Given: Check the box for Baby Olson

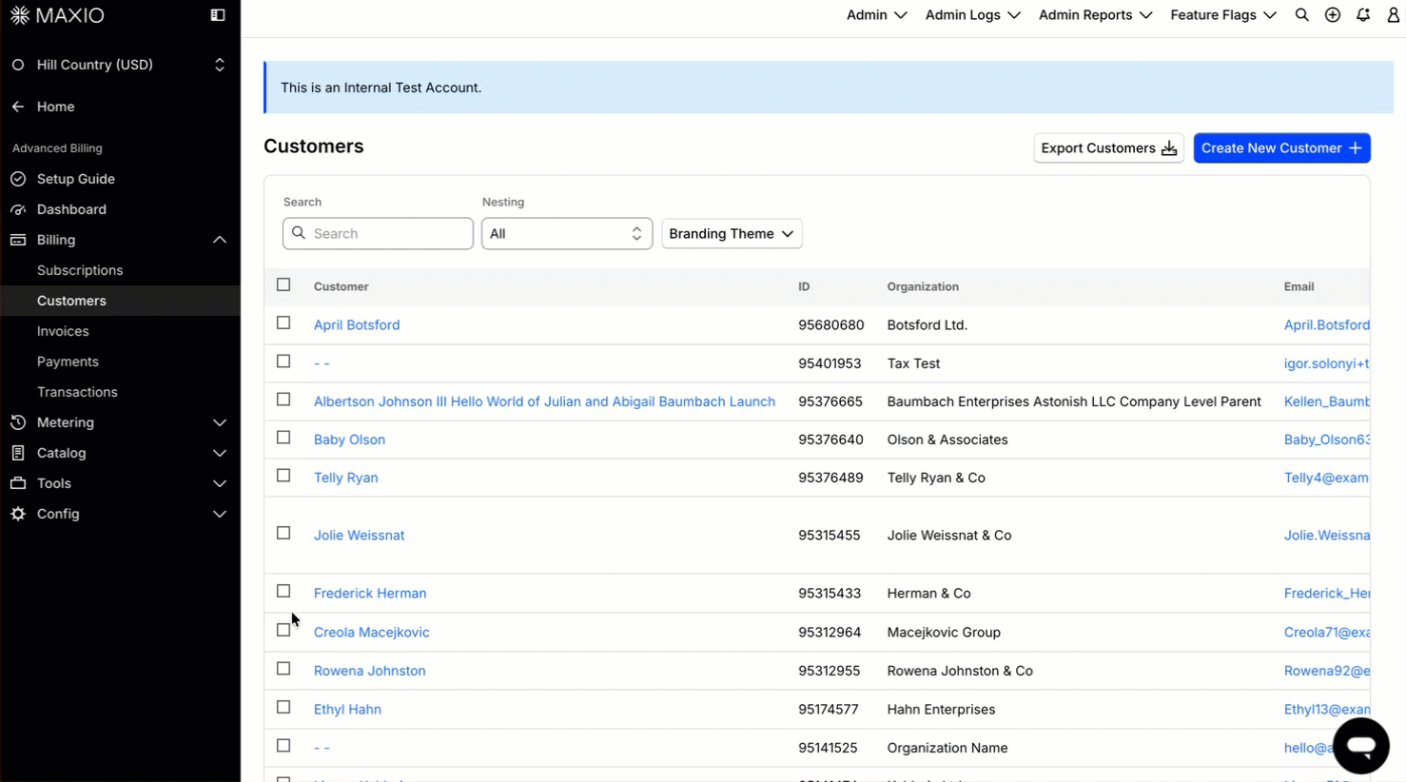Looking at the screenshot, I should click(283, 438).
